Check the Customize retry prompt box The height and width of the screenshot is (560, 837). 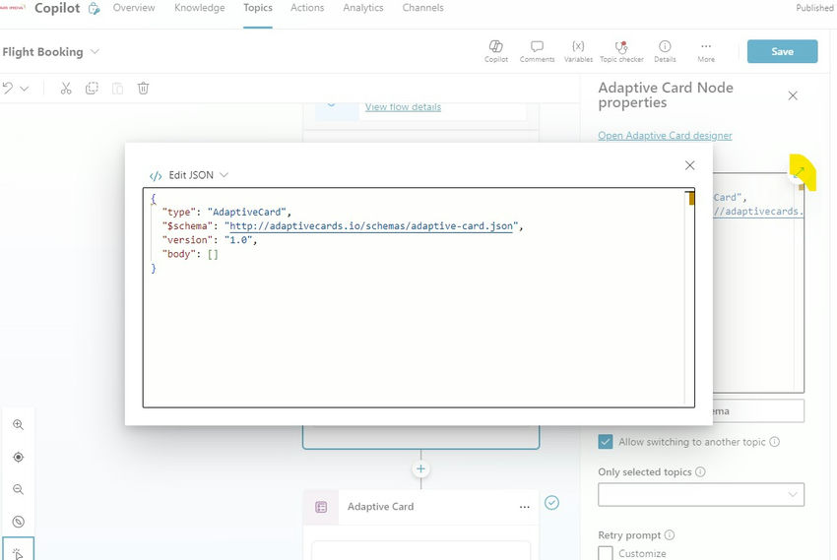click(606, 553)
